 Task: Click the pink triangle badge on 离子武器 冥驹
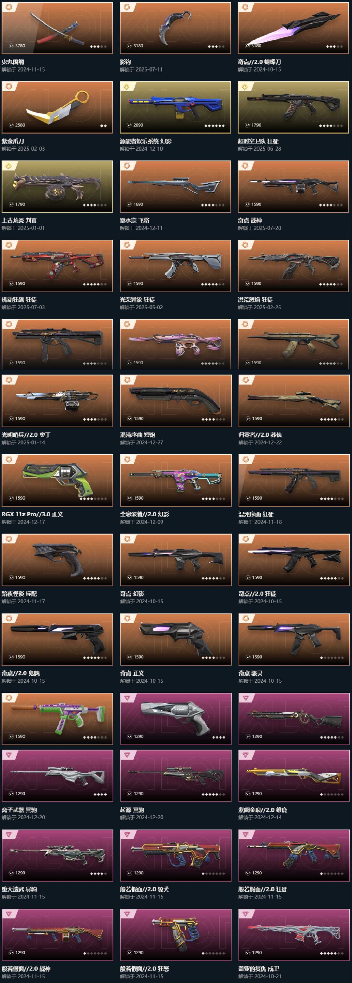(8, 754)
